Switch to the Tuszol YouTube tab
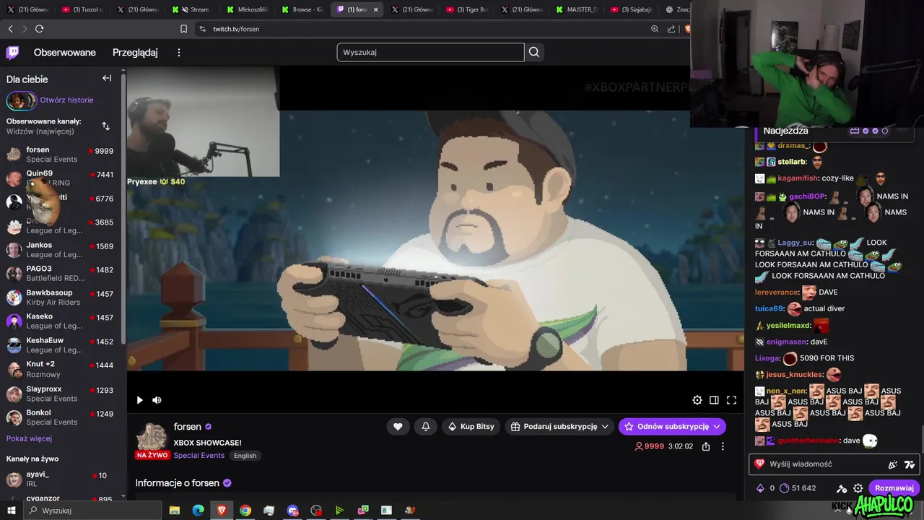Viewport: 924px width, 520px height. (x=83, y=9)
